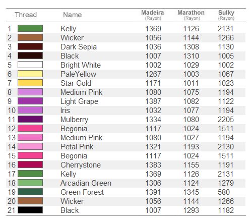Select the Light Grape purple swatch
This screenshot has width=252, height=221.
30,101
